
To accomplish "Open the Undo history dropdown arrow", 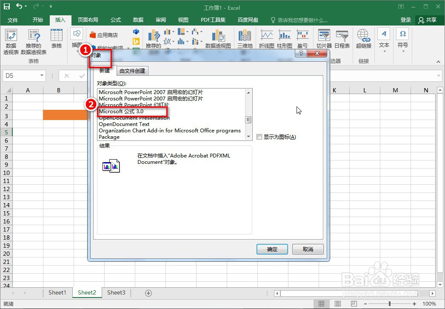I will coord(26,6).
